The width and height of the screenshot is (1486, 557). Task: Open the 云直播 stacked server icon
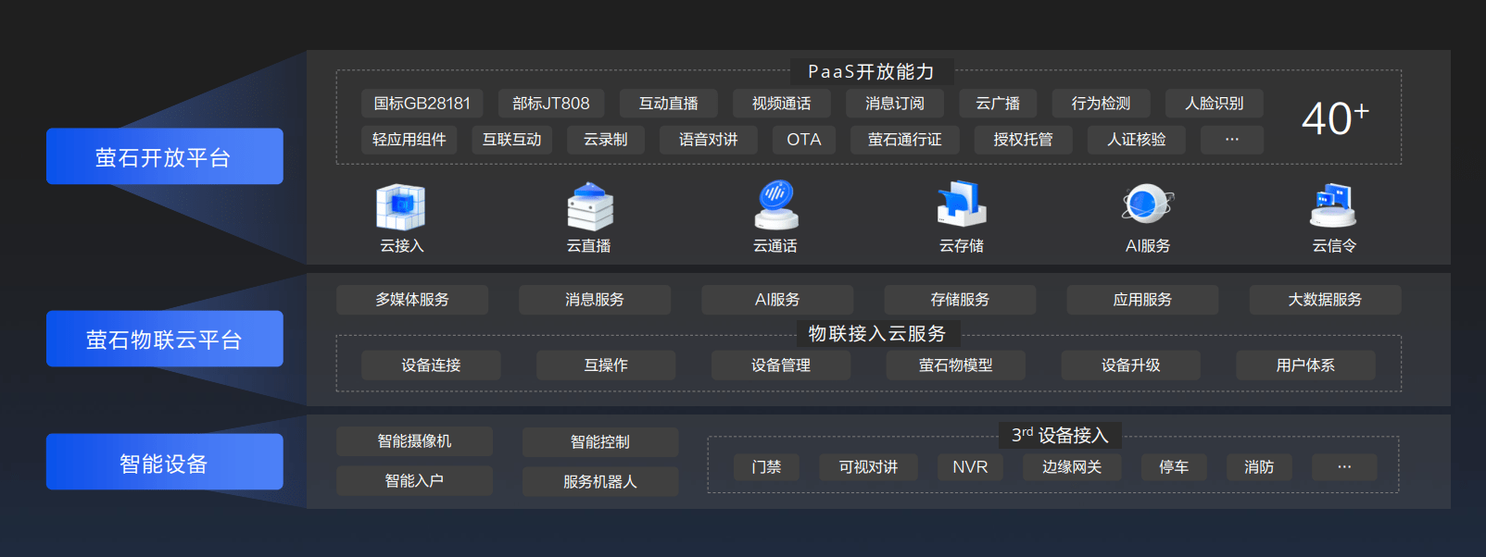pos(590,205)
